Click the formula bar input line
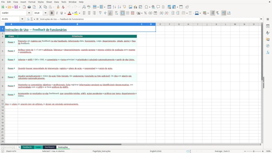The height and width of the screenshot is (153, 272). coord(149,19)
